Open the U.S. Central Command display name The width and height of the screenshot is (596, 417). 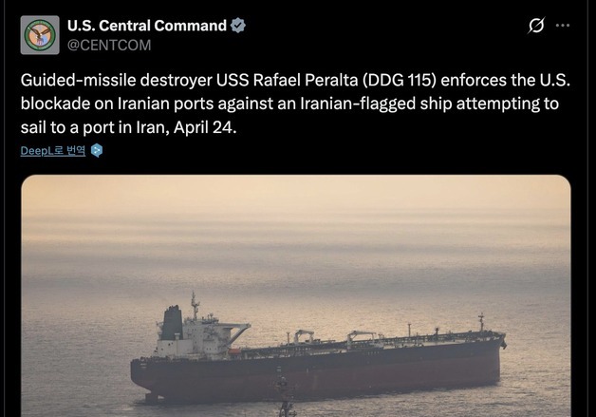(147, 26)
